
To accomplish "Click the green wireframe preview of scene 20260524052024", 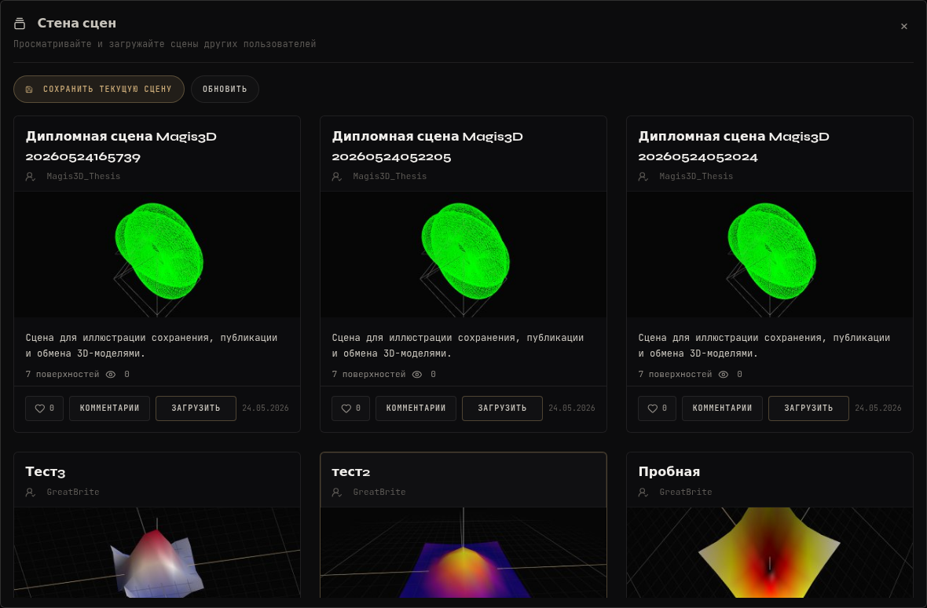I will pyautogui.click(x=770, y=255).
